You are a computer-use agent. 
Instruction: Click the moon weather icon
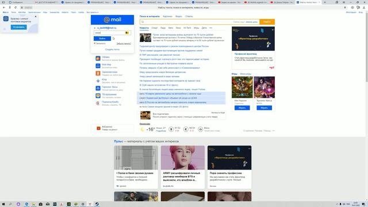click(143, 129)
